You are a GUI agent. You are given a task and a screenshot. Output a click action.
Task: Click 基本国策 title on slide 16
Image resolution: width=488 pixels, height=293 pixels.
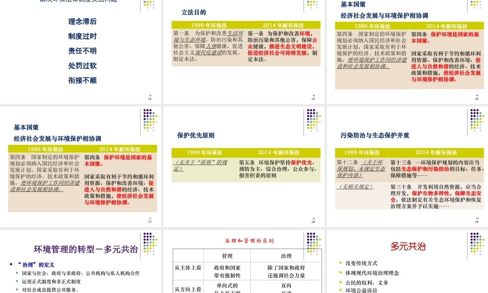[353, 4]
